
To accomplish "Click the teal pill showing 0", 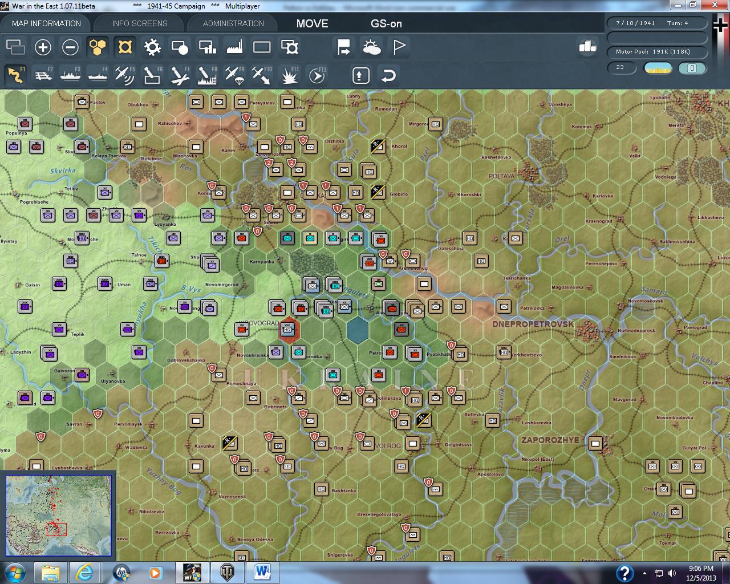I will [x=692, y=68].
